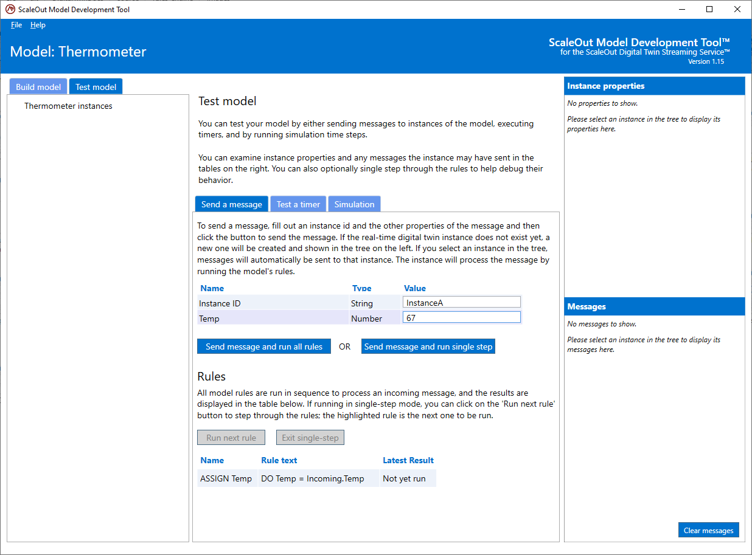Click the disabled Run next rule button
This screenshot has height=555, width=752.
click(231, 438)
